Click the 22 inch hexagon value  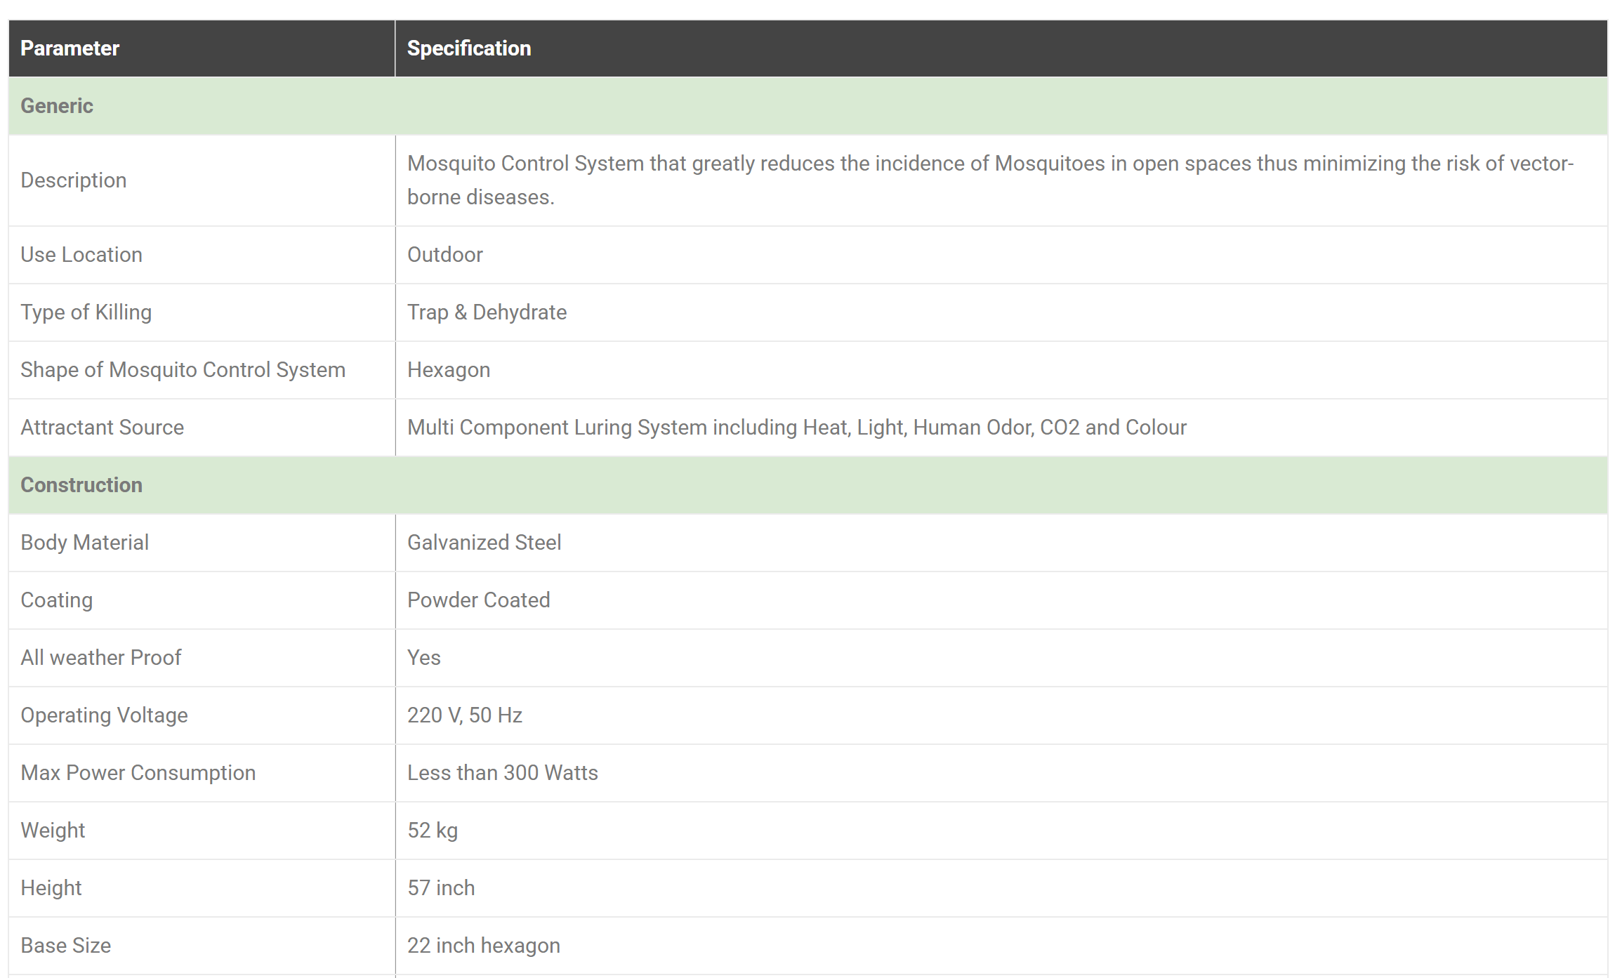[484, 946]
